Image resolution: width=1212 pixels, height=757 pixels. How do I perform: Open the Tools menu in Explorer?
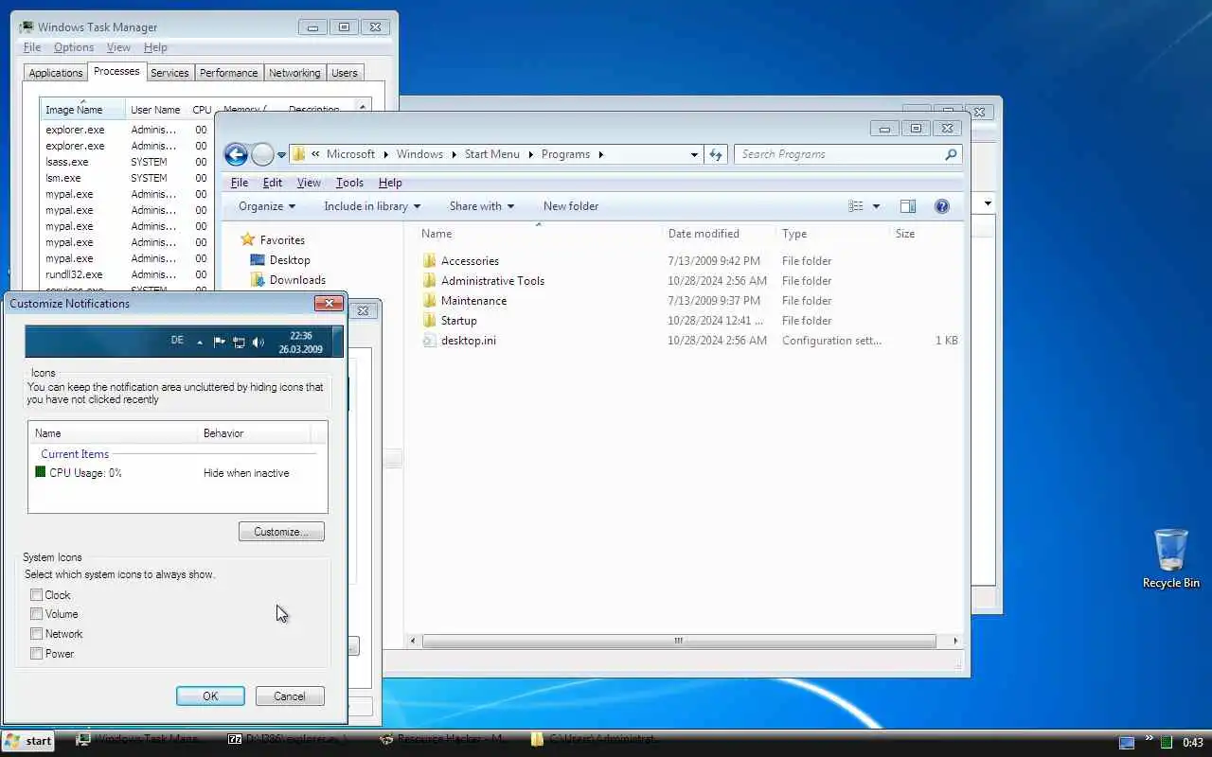(349, 183)
